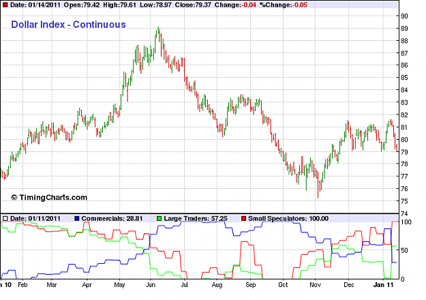The image size is (426, 300).
Task: Click the 86 price axis label
Action: point(404,65)
